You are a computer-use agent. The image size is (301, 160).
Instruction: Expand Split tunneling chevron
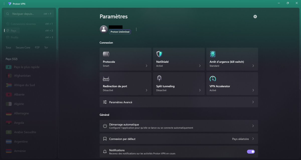coord(200,90)
